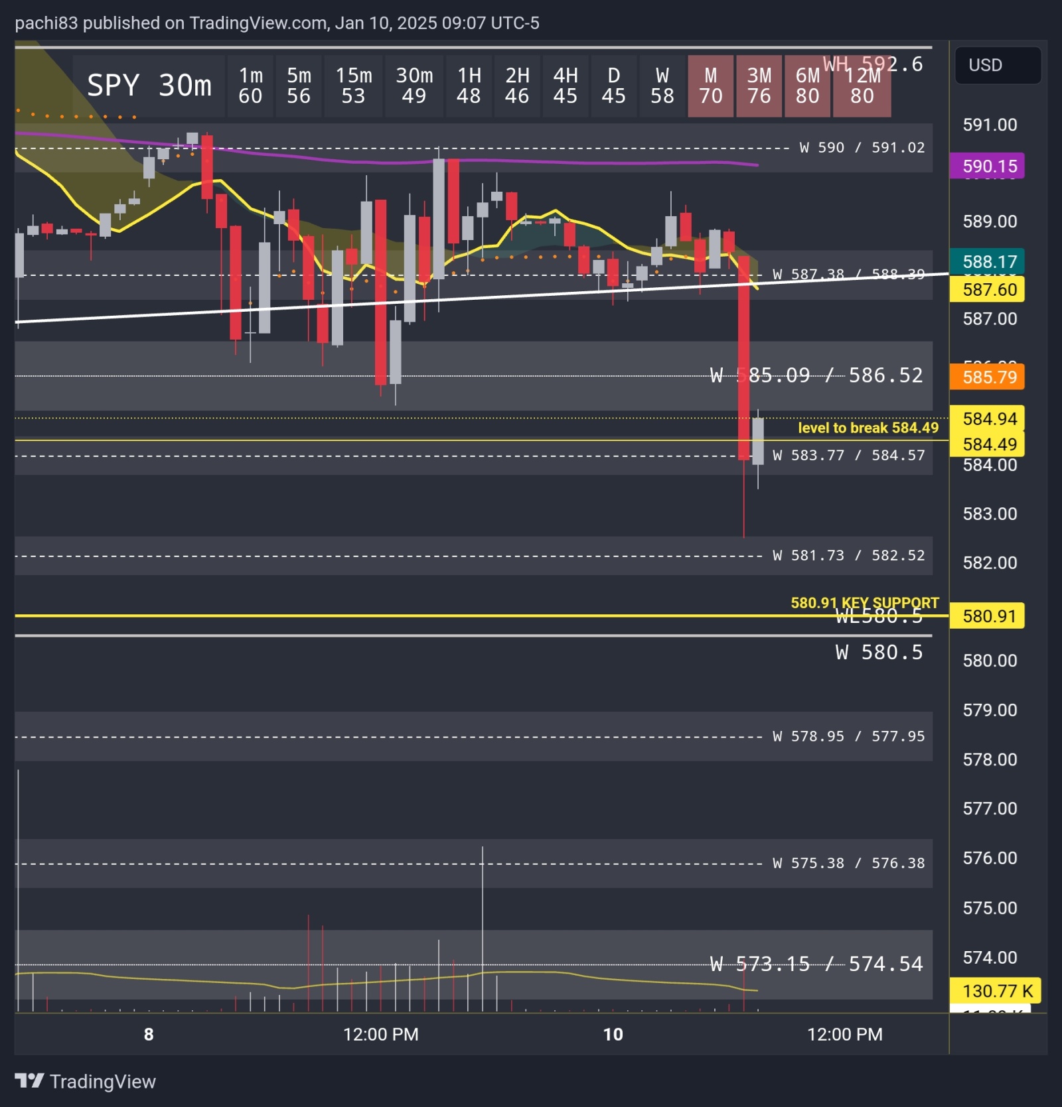Click the teal 588.17 price tag

click(x=987, y=261)
